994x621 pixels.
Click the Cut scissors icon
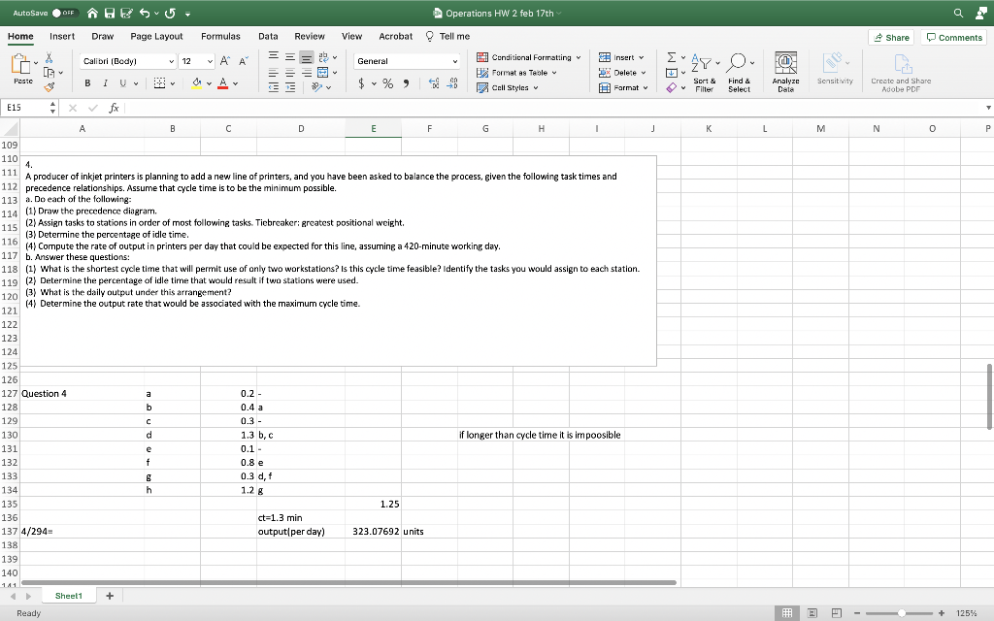(x=49, y=59)
